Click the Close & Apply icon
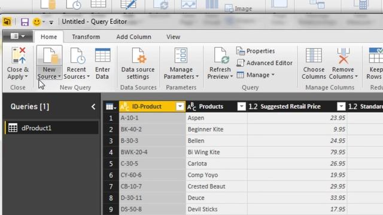 (19, 56)
